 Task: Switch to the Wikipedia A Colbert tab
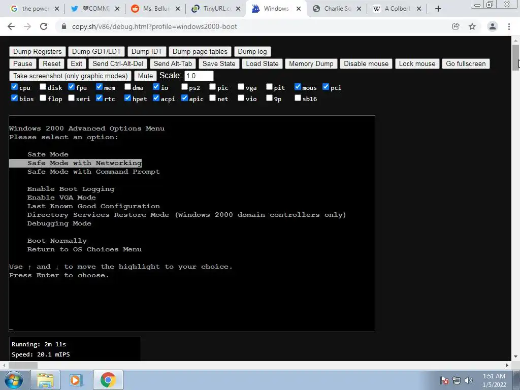397,9
